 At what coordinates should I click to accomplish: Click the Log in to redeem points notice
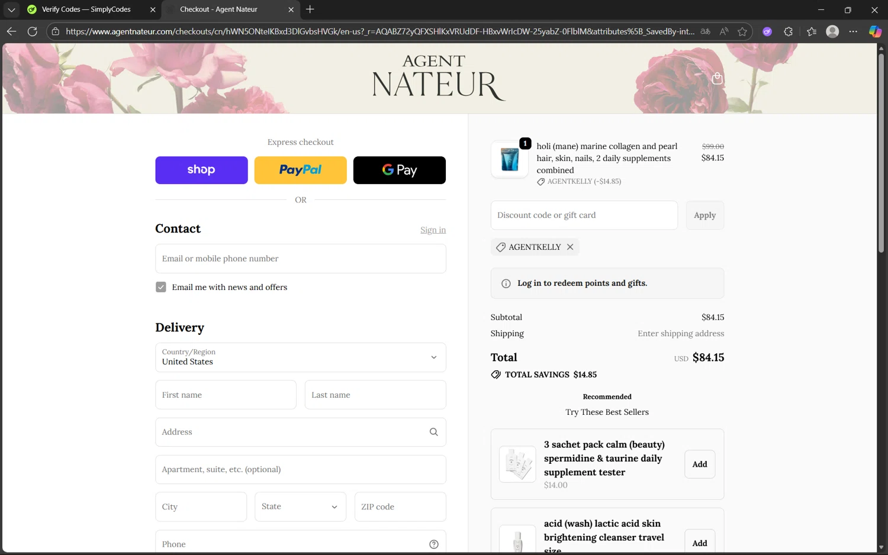[607, 283]
